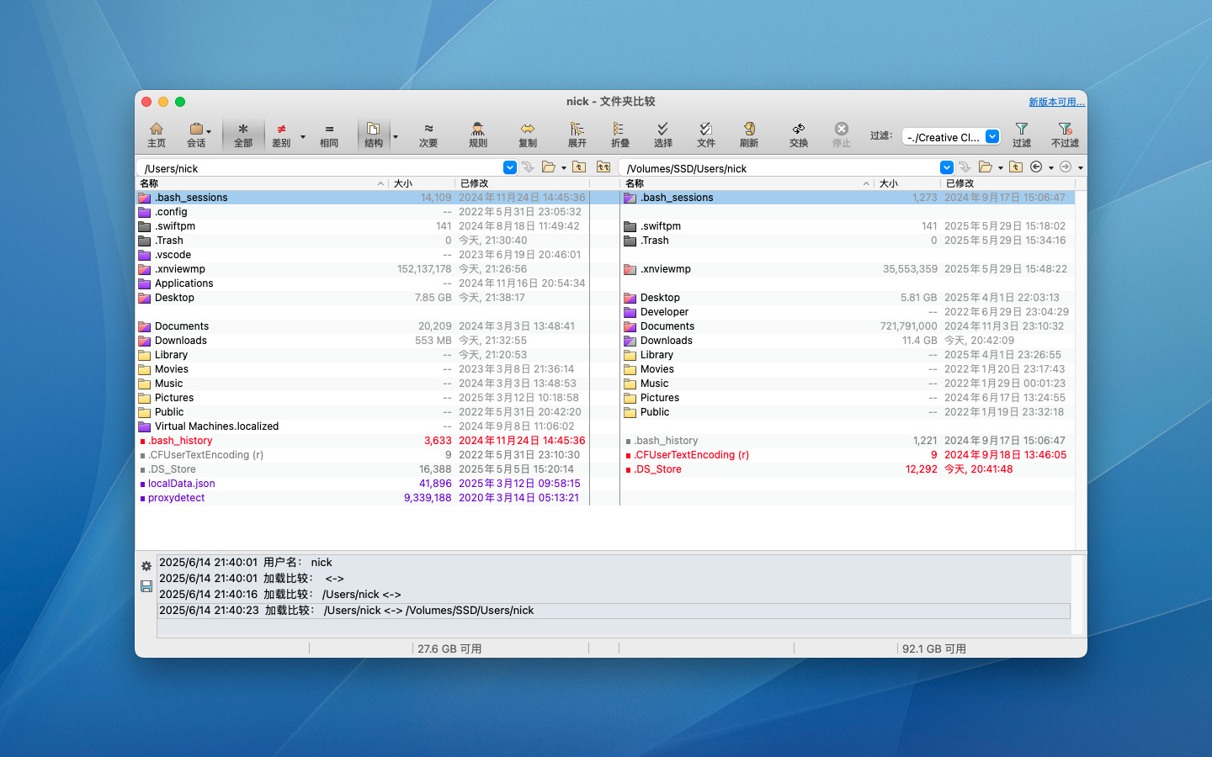Select .config folder in the left pane
The width and height of the screenshot is (1212, 757).
(363, 212)
